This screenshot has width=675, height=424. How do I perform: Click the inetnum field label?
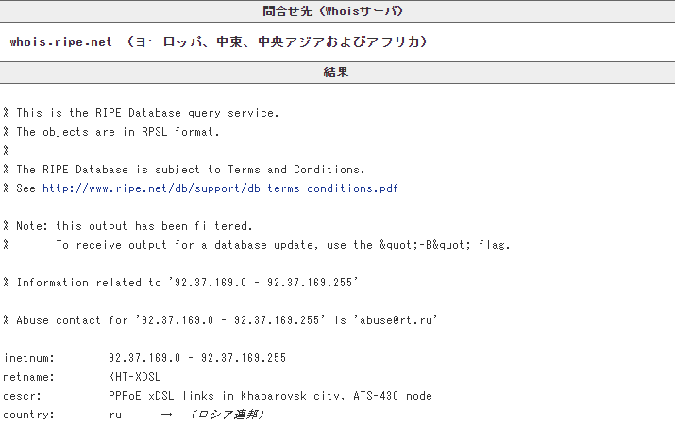[x=29, y=358]
